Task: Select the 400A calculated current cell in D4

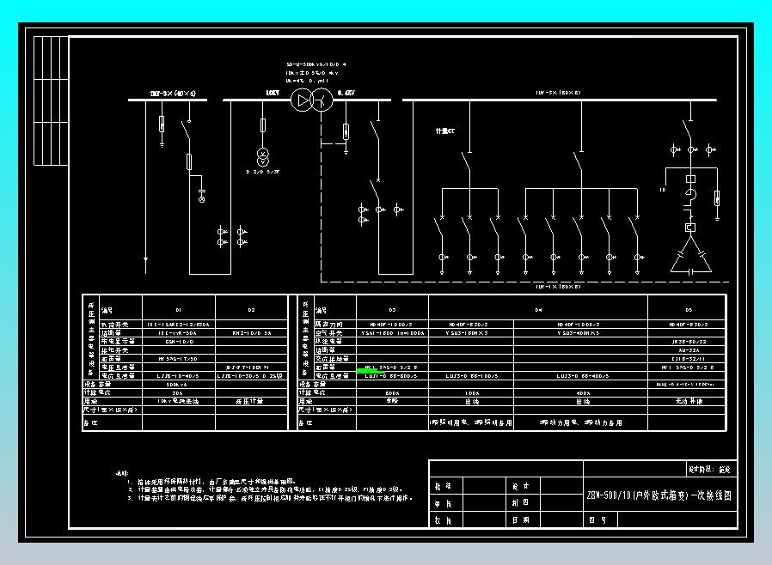Action: click(x=581, y=393)
